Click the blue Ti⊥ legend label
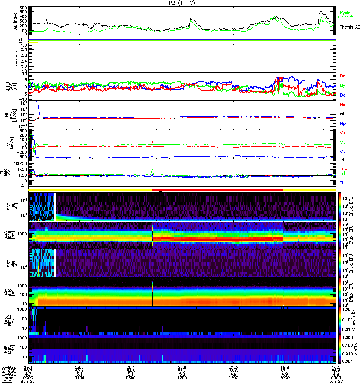Viewport: 364px width, 388px height. click(343, 183)
